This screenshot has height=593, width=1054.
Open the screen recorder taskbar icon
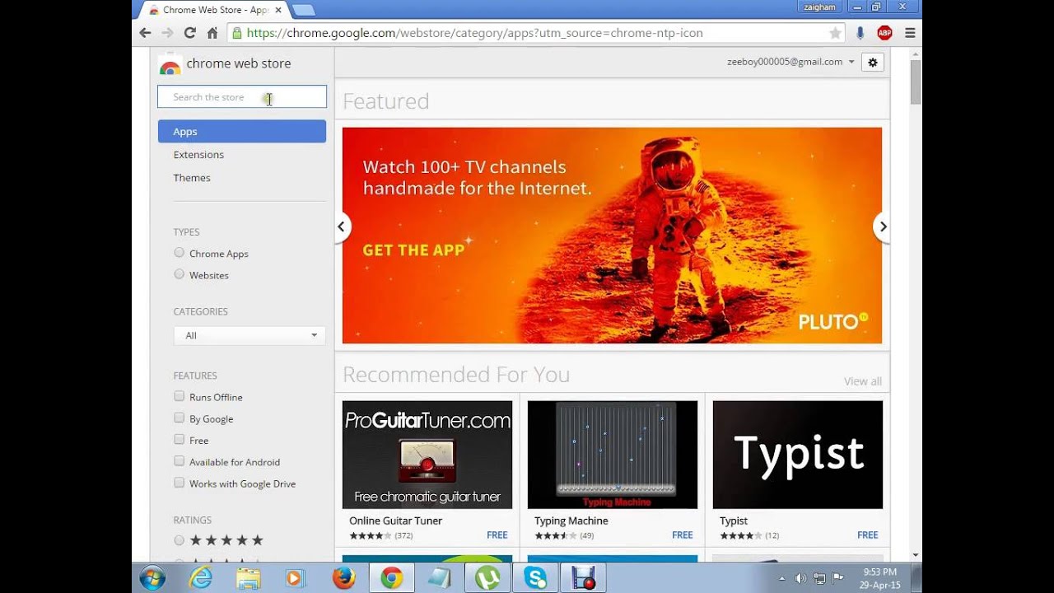pos(583,578)
